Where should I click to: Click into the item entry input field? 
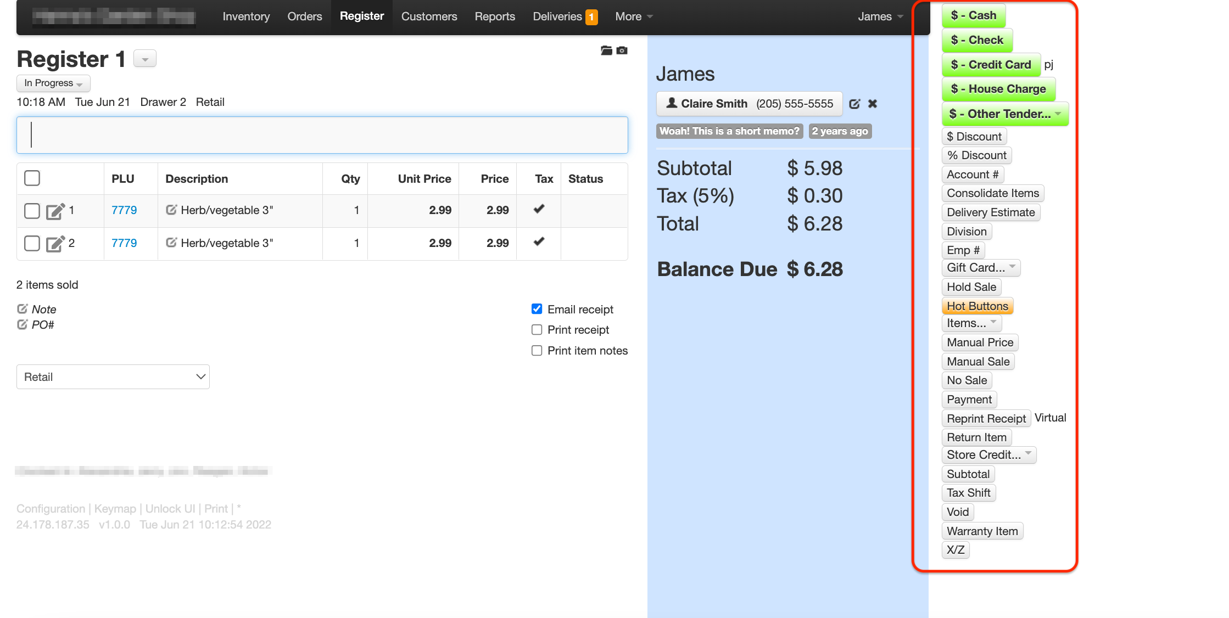coord(322,135)
